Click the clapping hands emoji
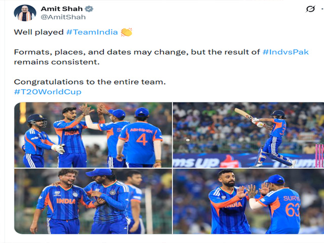The image size is (324, 243). click(126, 32)
